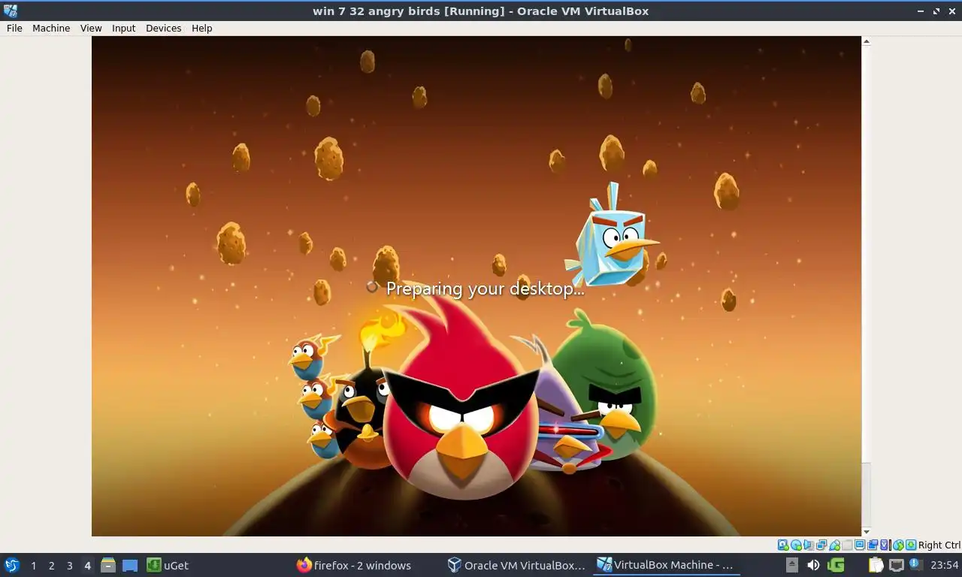Open the desktop start menu bird icon
The height and width of the screenshot is (577, 962).
pos(11,565)
